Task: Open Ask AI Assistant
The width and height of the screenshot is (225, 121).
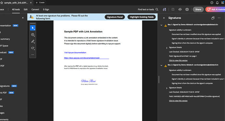Action: pyautogui.click(x=215, y=9)
